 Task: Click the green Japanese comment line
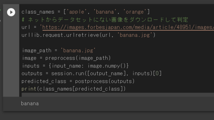(x=105, y=20)
